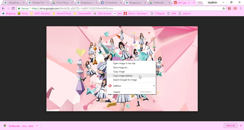The image size is (244, 130).
Task: Switch to the first BlogGang tab
Action: 14,3
